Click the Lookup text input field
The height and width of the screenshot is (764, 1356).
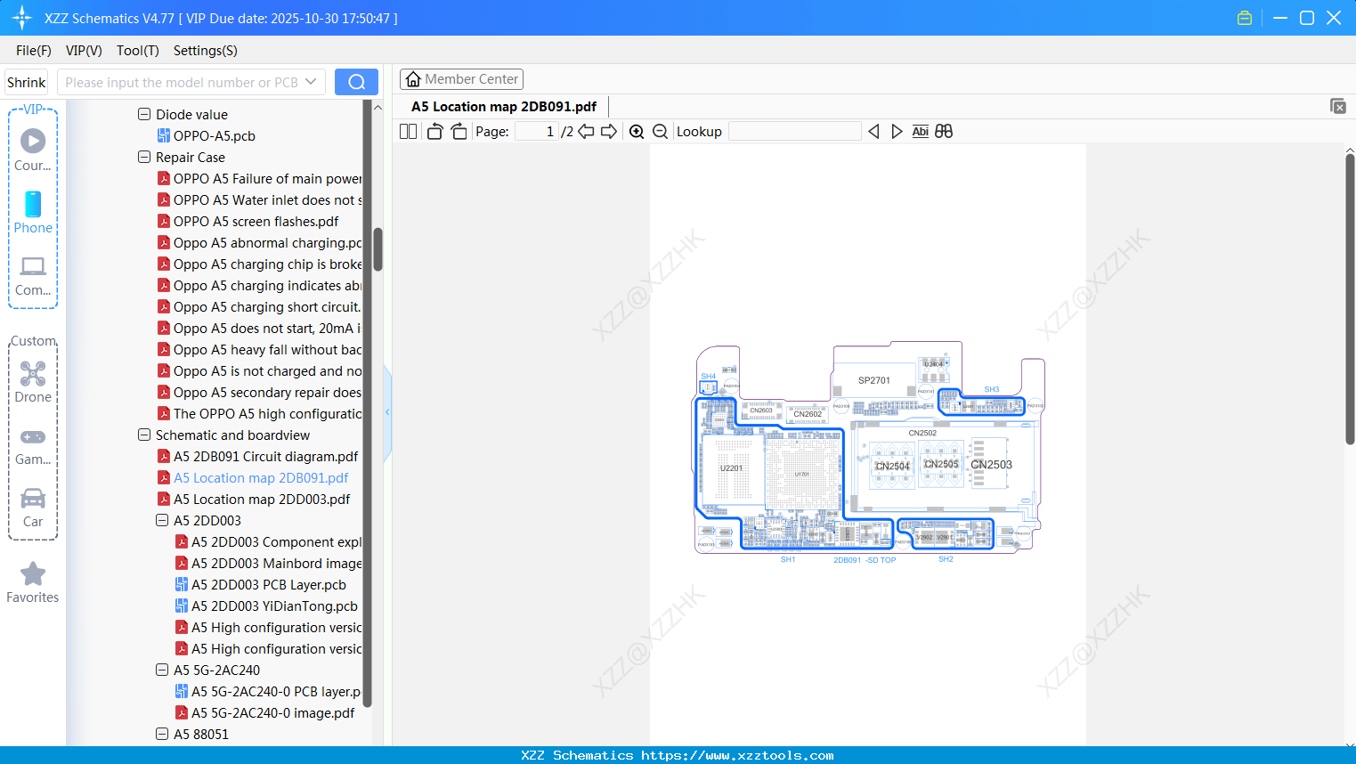click(794, 132)
